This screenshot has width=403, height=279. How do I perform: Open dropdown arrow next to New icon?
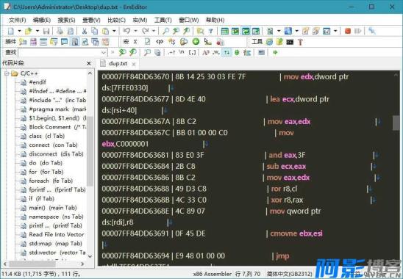tap(19, 31)
